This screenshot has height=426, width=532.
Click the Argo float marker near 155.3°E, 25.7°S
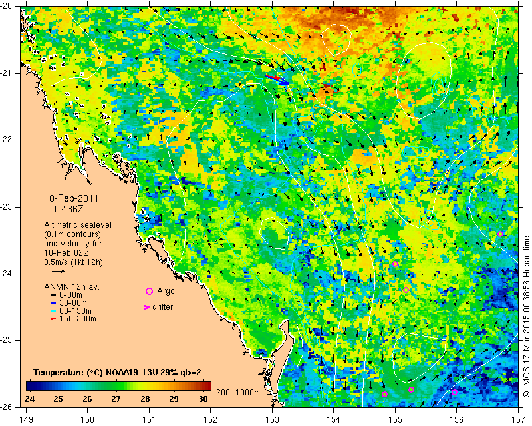pos(411,389)
